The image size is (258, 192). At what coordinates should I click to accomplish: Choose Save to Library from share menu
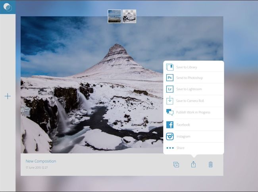pyautogui.click(x=187, y=67)
